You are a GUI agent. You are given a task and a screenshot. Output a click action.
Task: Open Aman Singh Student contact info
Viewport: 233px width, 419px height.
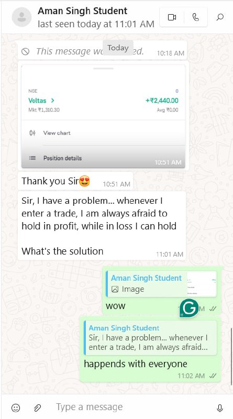click(x=83, y=11)
